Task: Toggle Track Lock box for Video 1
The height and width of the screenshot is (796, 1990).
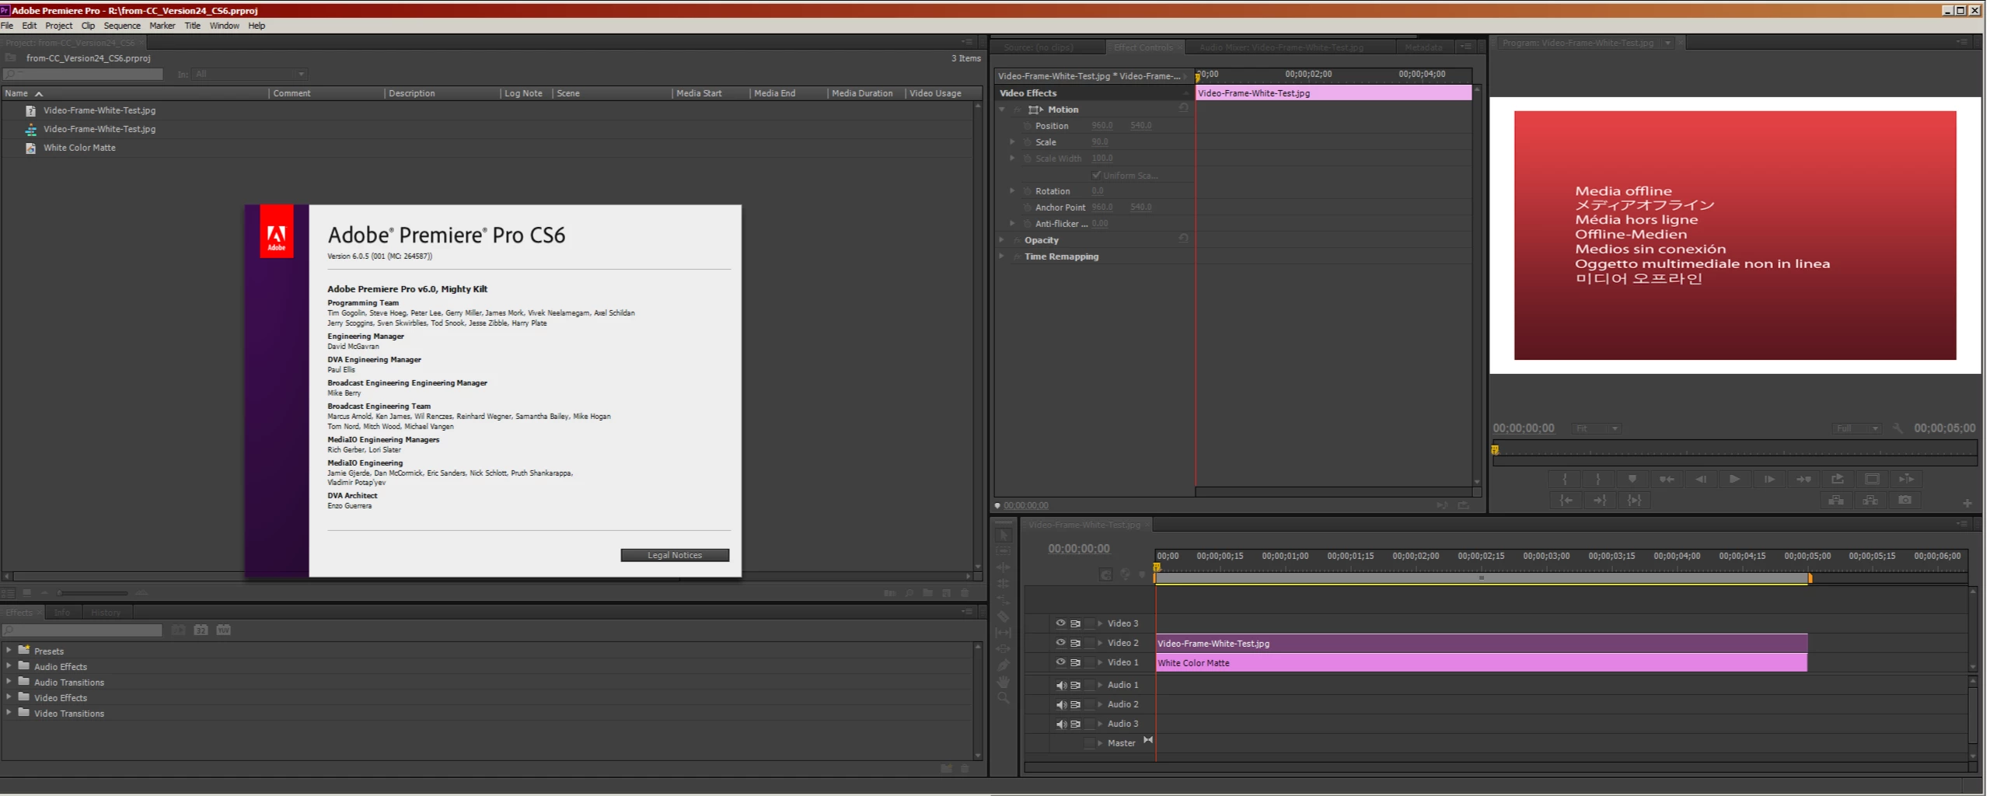Action: point(1090,662)
